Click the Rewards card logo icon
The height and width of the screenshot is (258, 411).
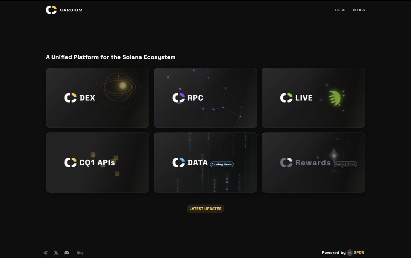(286, 162)
